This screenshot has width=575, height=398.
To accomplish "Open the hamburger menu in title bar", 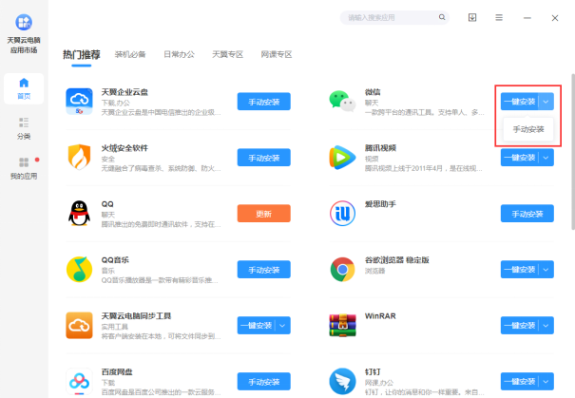I will coord(499,18).
